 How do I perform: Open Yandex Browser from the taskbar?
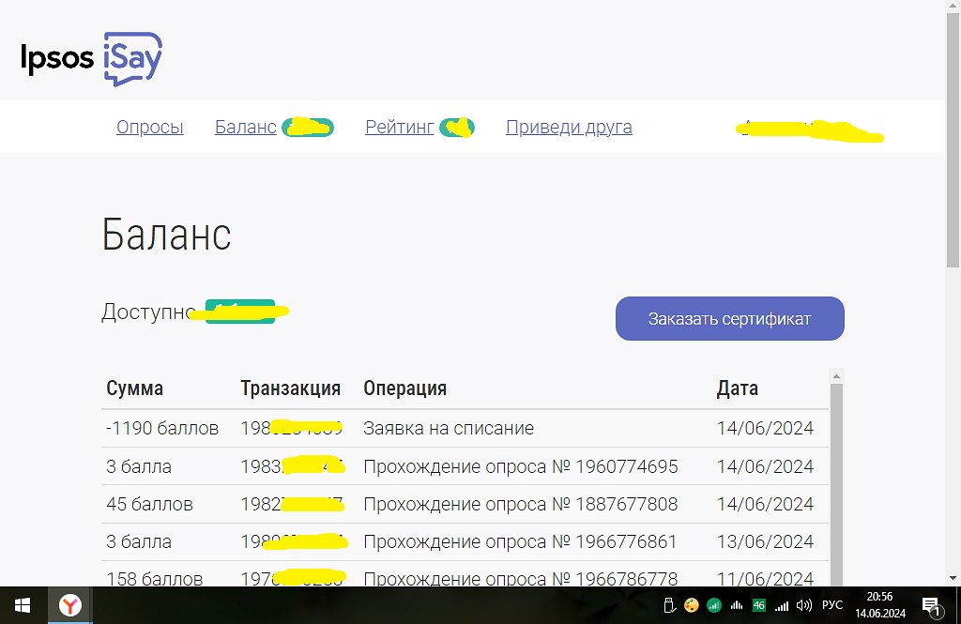tap(70, 605)
